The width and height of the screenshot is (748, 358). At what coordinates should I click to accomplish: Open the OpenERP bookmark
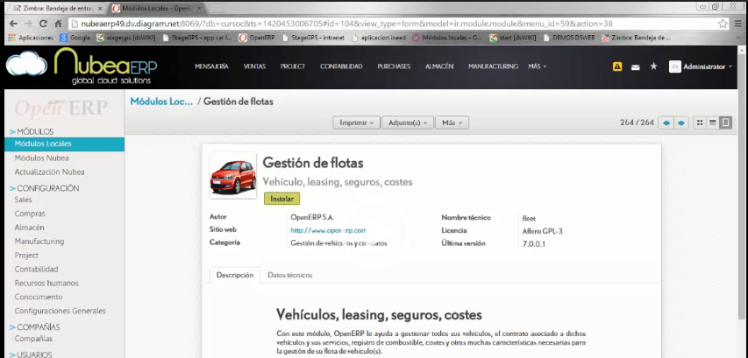(256, 38)
